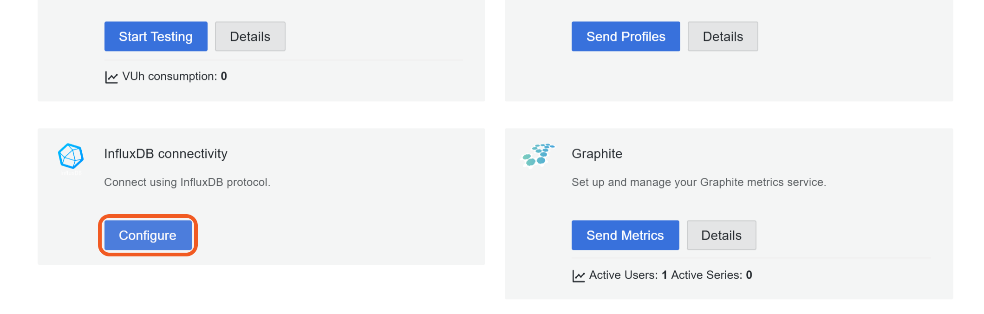Click the Active Series label
984x314 pixels.
pyautogui.click(x=706, y=275)
